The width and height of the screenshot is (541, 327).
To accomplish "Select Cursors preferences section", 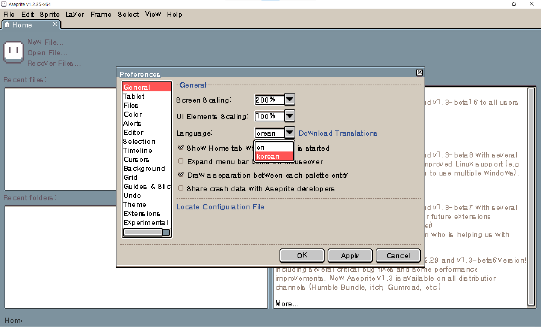I will 147,159.
